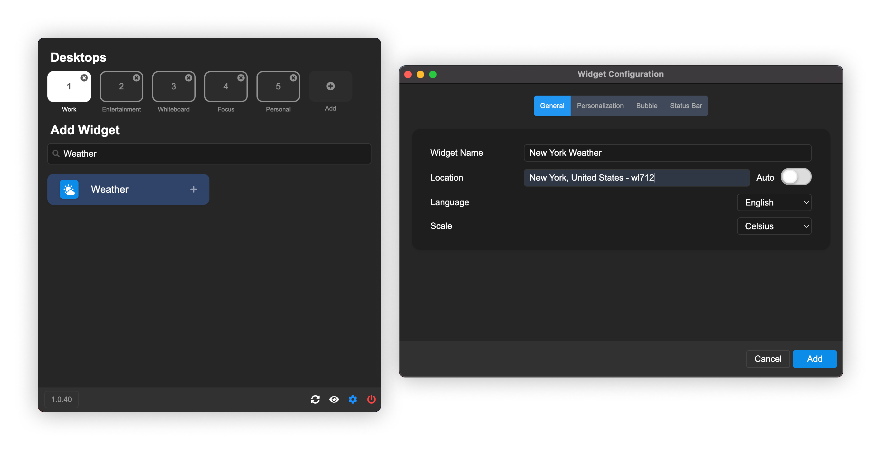
Task: Select the Focus desktop thumbnail
Action: coord(226,87)
